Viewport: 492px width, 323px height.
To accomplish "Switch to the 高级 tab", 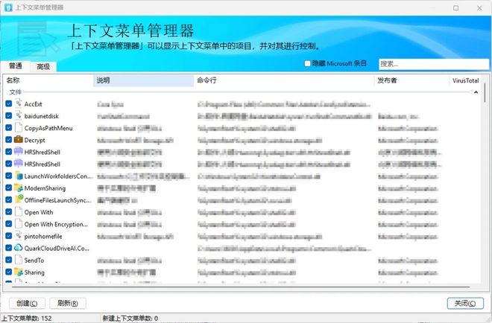I will 43,66.
